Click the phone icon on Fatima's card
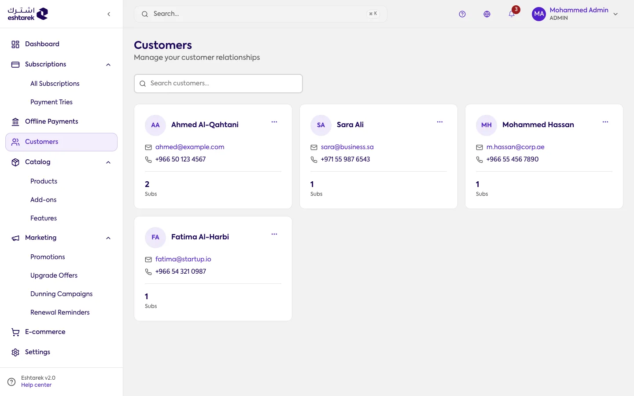 click(148, 272)
